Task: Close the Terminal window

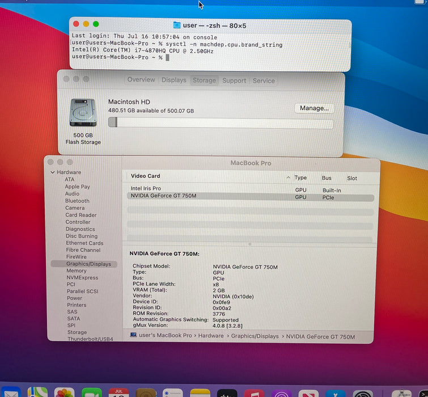Action: click(76, 24)
